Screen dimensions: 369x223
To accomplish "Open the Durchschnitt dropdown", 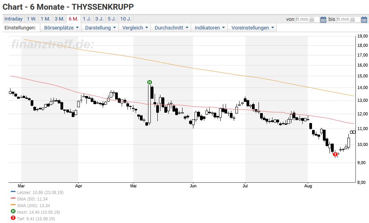I will click(171, 28).
